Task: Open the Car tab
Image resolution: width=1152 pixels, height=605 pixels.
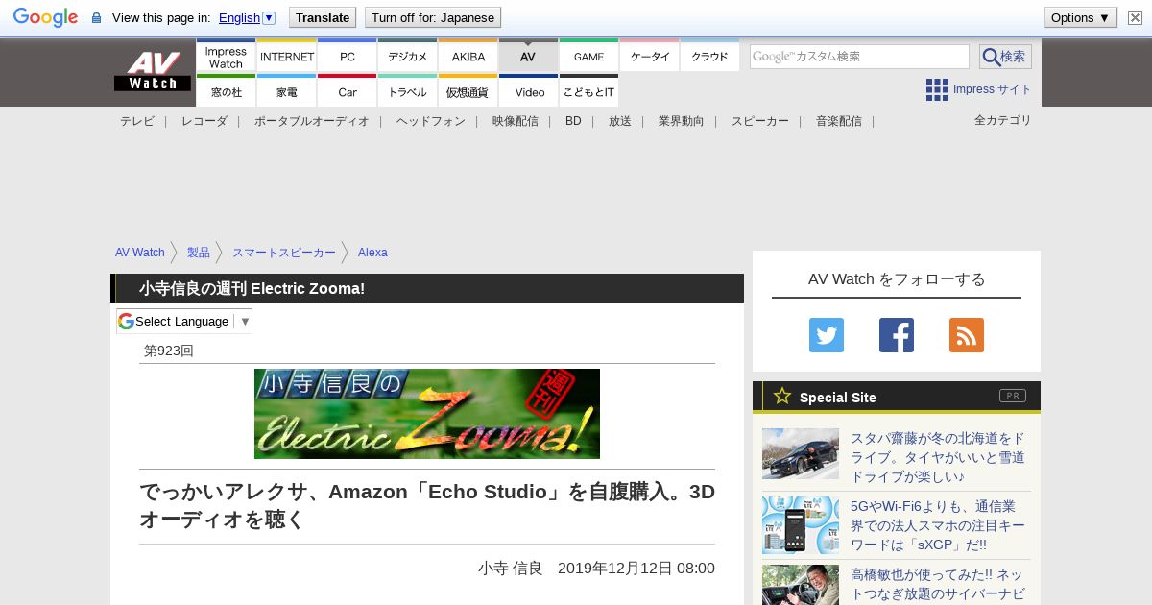Action: coord(348,91)
